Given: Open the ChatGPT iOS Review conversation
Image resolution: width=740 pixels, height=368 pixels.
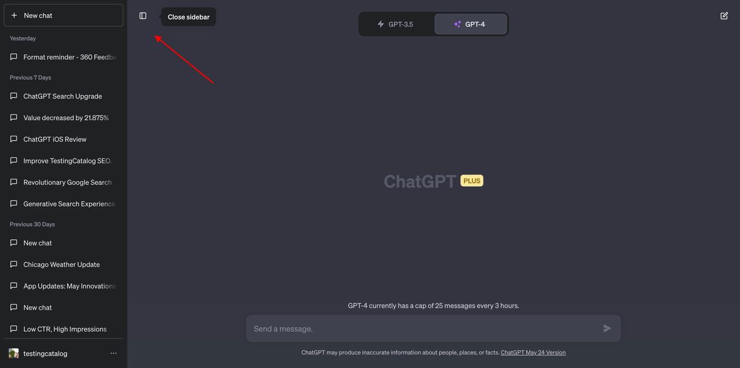Looking at the screenshot, I should 64,139.
